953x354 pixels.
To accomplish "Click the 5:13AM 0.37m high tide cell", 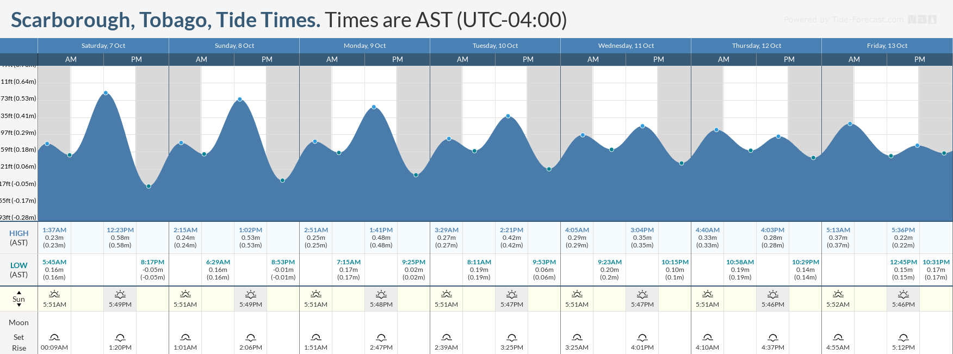I will 838,238.
